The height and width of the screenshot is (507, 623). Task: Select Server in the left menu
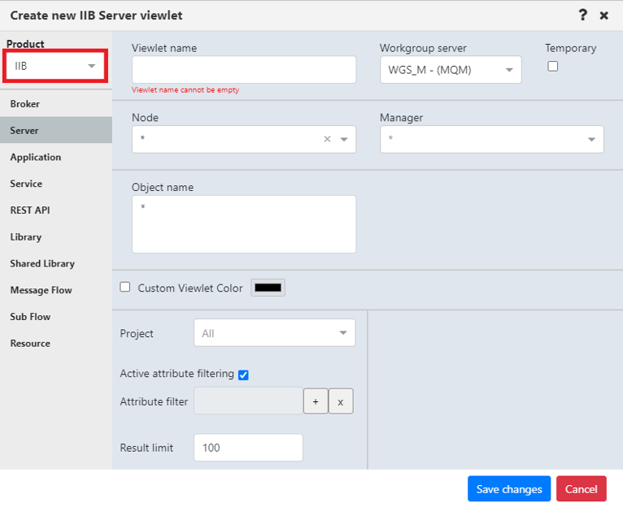(x=56, y=130)
